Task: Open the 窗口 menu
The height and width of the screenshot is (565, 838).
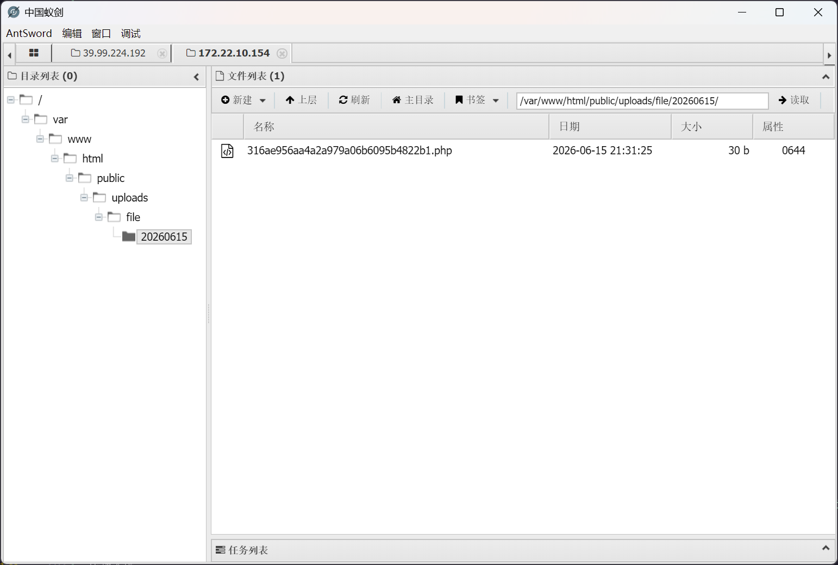Action: point(101,33)
